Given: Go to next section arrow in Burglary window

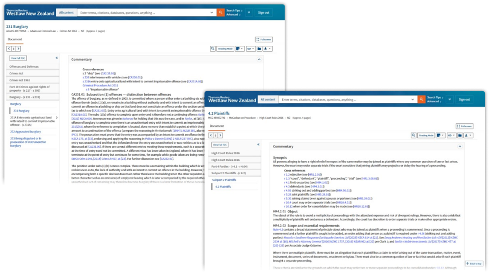Looking at the screenshot, I should [x=18, y=49].
